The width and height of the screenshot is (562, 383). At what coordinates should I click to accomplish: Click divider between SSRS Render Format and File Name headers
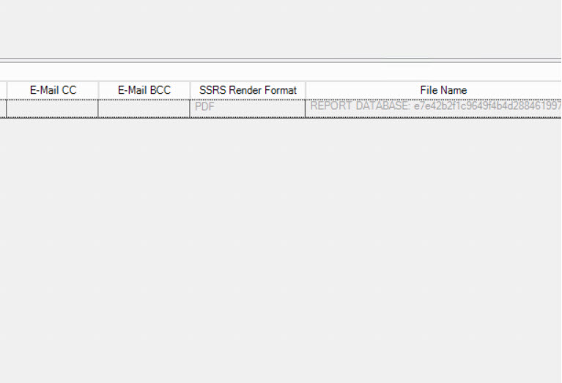click(x=306, y=90)
